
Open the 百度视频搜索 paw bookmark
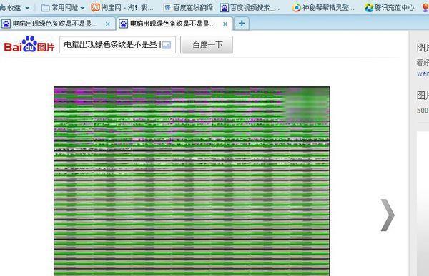pos(250,8)
